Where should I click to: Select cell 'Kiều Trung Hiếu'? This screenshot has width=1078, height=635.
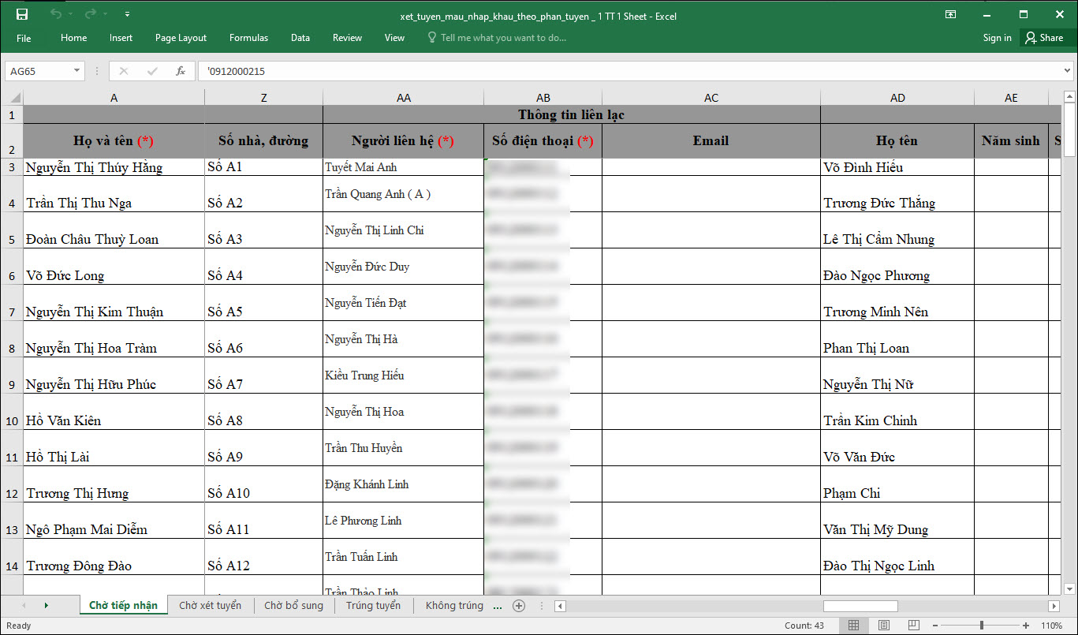[x=403, y=375]
